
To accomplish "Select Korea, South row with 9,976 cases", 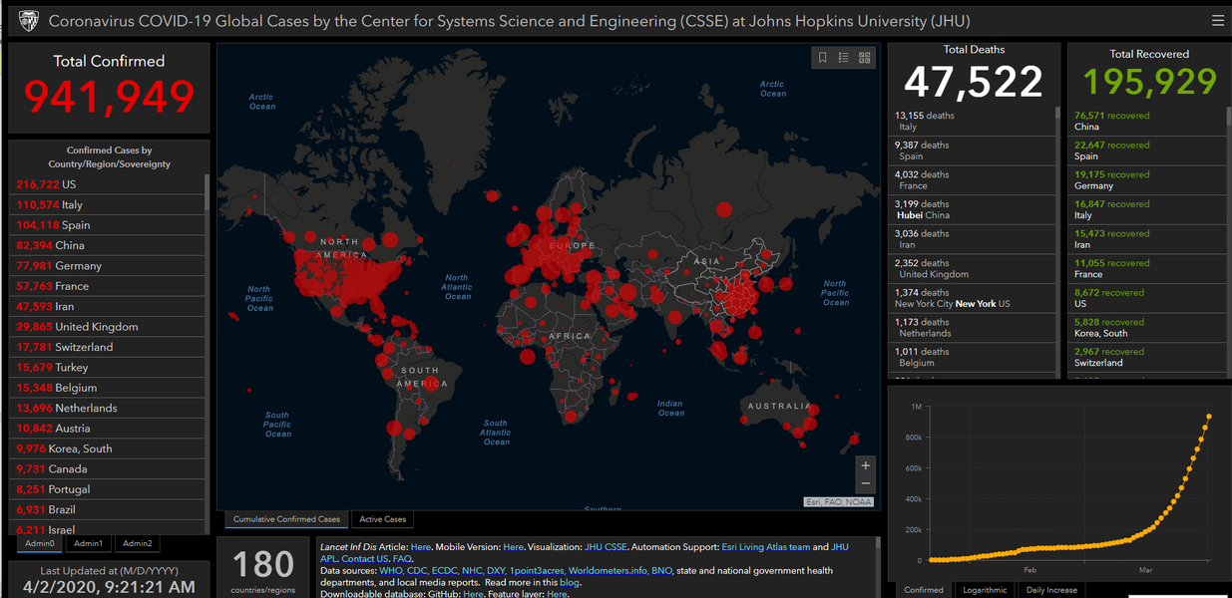I will point(106,448).
